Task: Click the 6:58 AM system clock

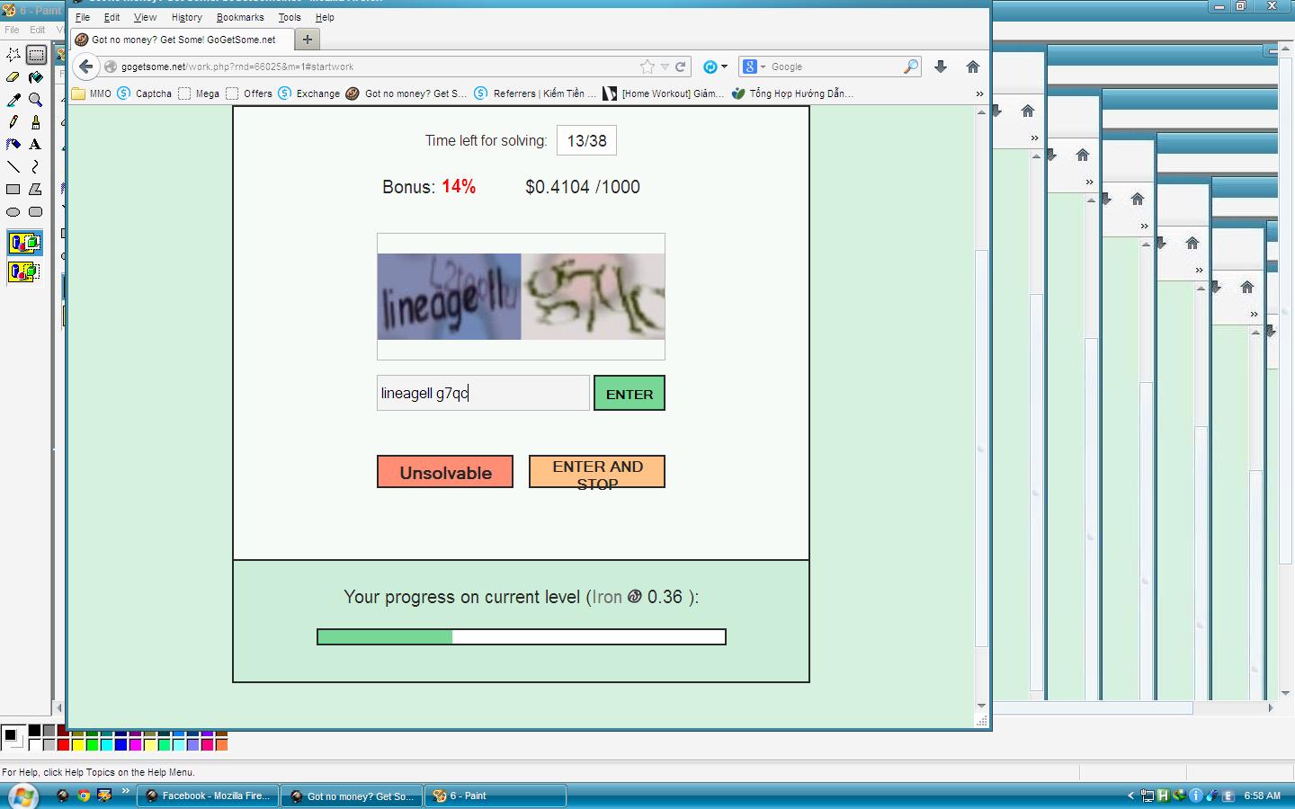Action: point(1262,796)
